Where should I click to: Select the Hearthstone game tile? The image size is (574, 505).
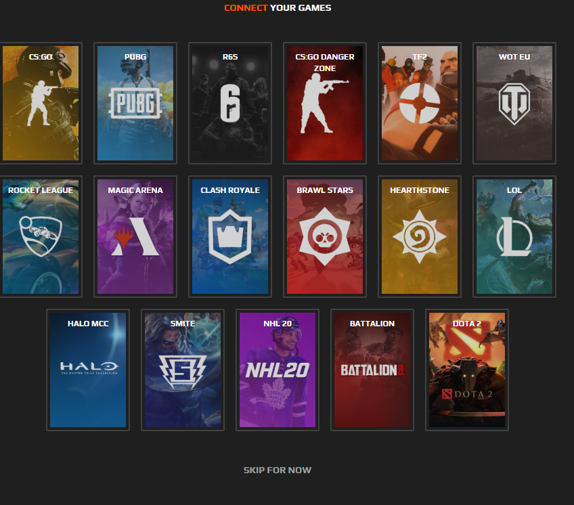(420, 236)
